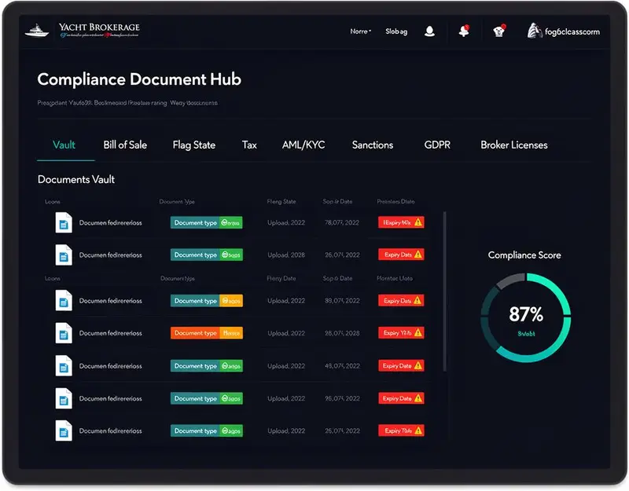Click file icon in the 89,07, 2022 row
This screenshot has width=629, height=491.
(64, 301)
